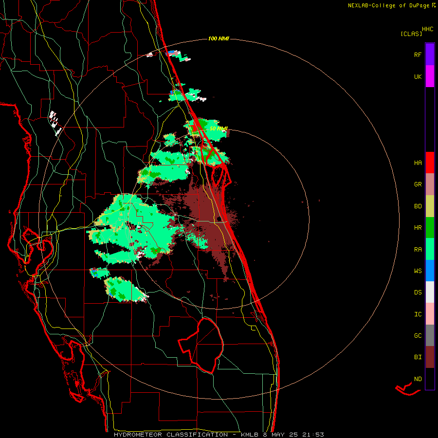The image size is (438, 438).
Task: Click the RA legend label
Action: point(418,250)
